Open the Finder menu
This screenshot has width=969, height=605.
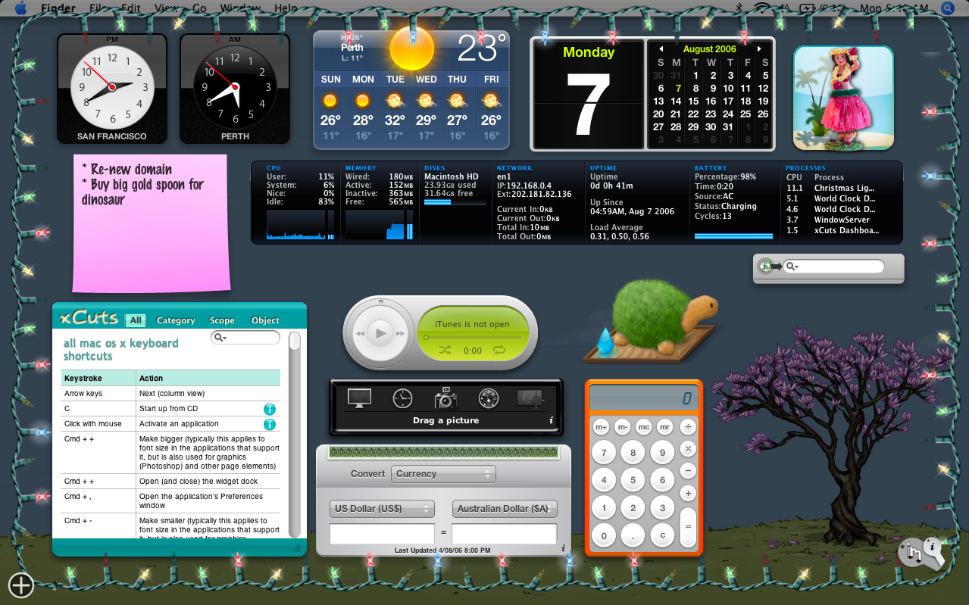pyautogui.click(x=58, y=8)
